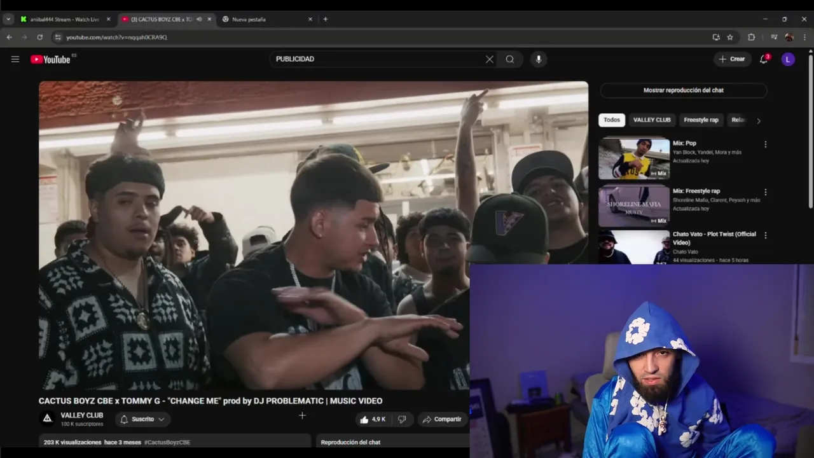Open site info icon in address bar
814x458 pixels.
coord(57,38)
